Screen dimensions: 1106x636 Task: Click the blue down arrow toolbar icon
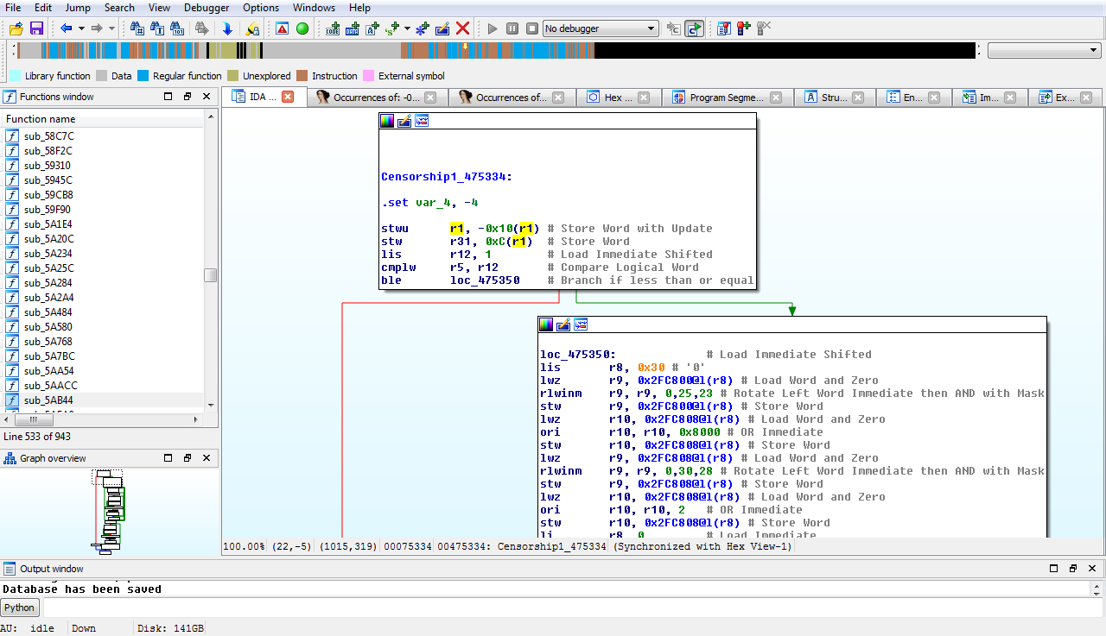tap(227, 28)
